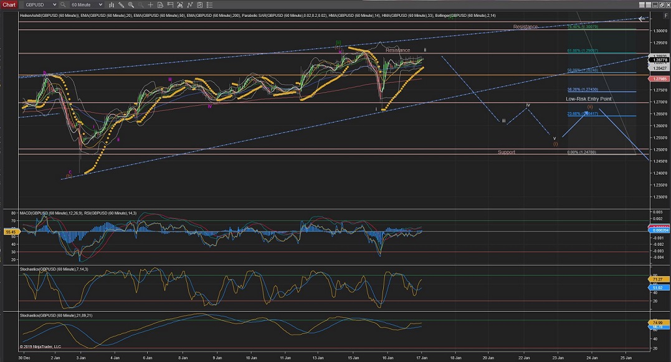Click the zoom out magnifier icon
This screenshot has height=362, width=671.
pyautogui.click(x=140, y=4)
